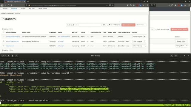191x107 pixels.
Task: Click Tilix add terminal down icon
Action: (16, 56)
